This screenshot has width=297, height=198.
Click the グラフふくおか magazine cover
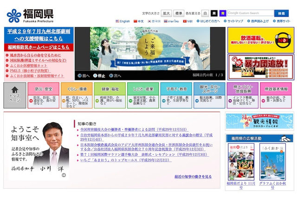pyautogui.click(x=272, y=162)
